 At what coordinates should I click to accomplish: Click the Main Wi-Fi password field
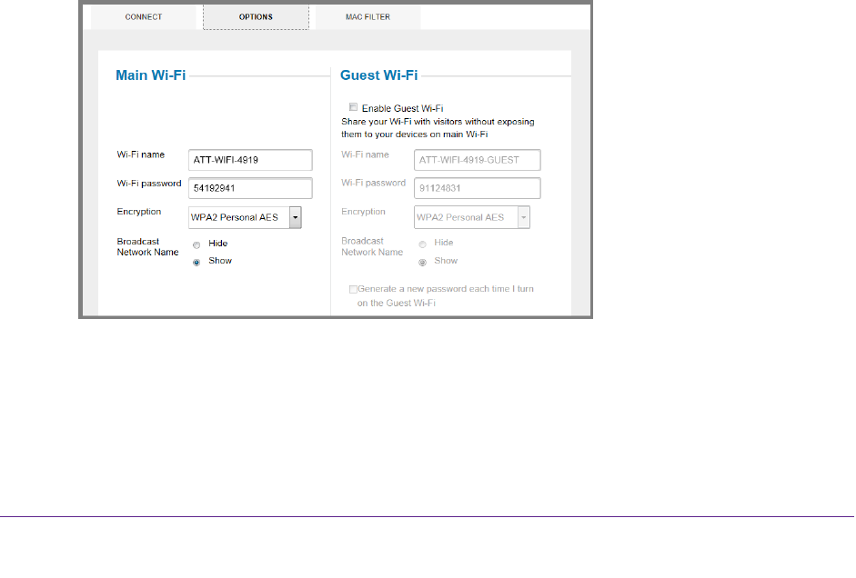[x=250, y=188]
